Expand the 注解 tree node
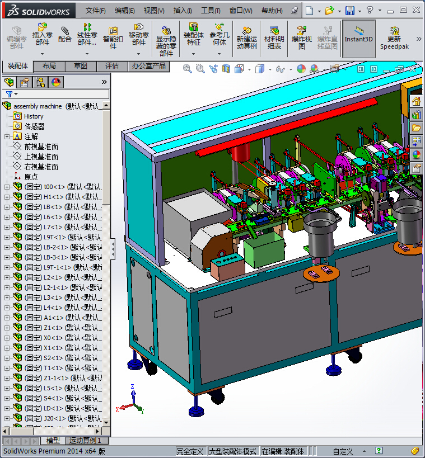Image resolution: width=425 pixels, height=458 pixels. 7,136
